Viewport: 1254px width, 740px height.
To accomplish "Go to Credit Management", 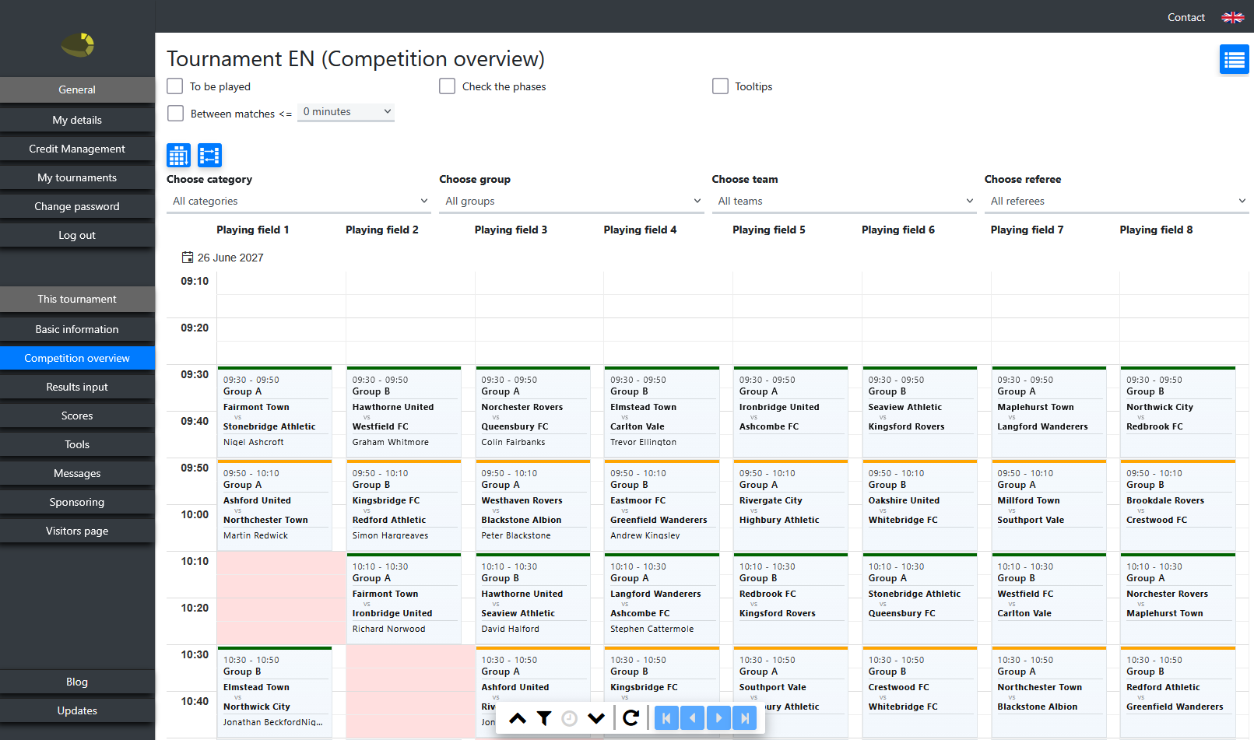I will [x=77, y=149].
